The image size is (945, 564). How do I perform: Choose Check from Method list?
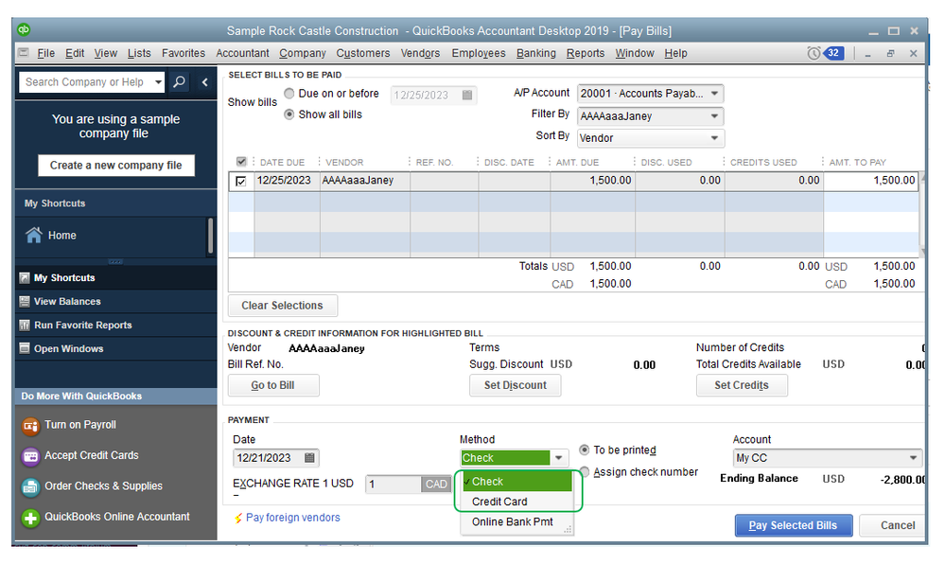click(516, 482)
